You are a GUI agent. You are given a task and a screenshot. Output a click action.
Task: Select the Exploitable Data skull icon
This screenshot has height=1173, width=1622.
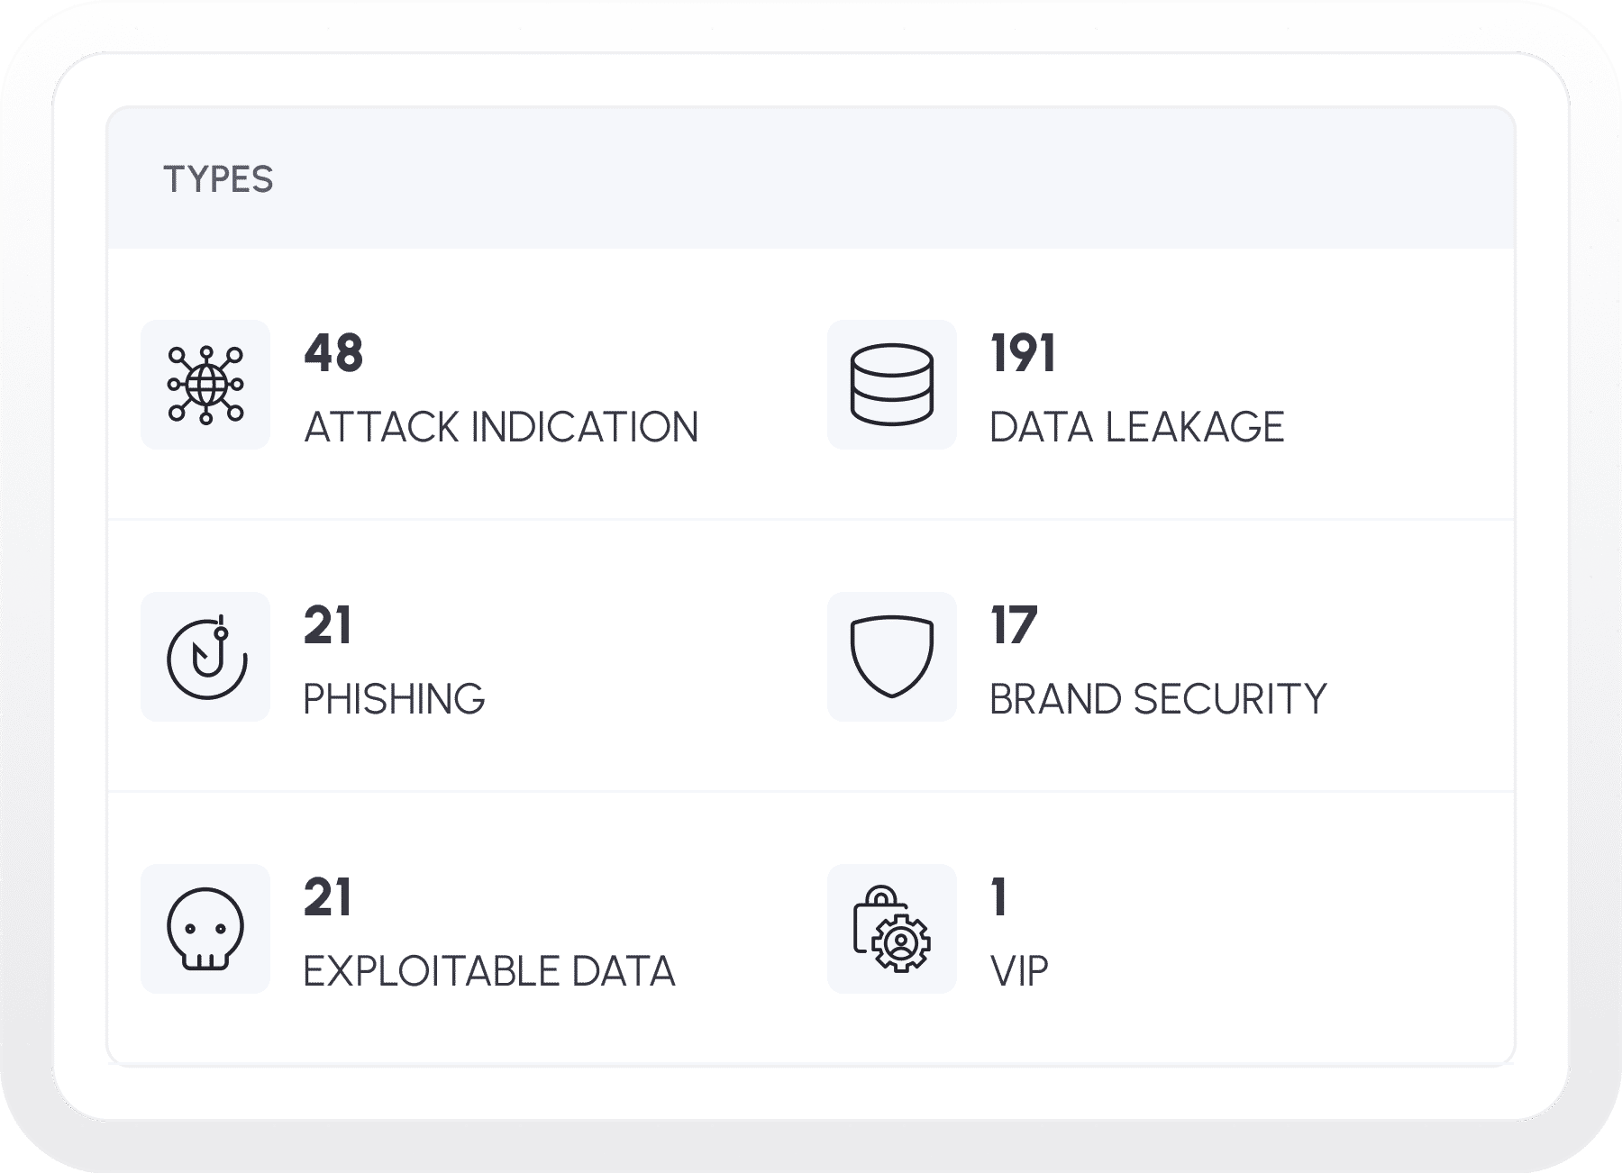coord(205,929)
